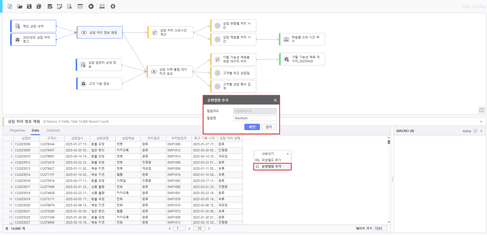Click the save all (multi-disk) icon

click(x=39, y=6)
